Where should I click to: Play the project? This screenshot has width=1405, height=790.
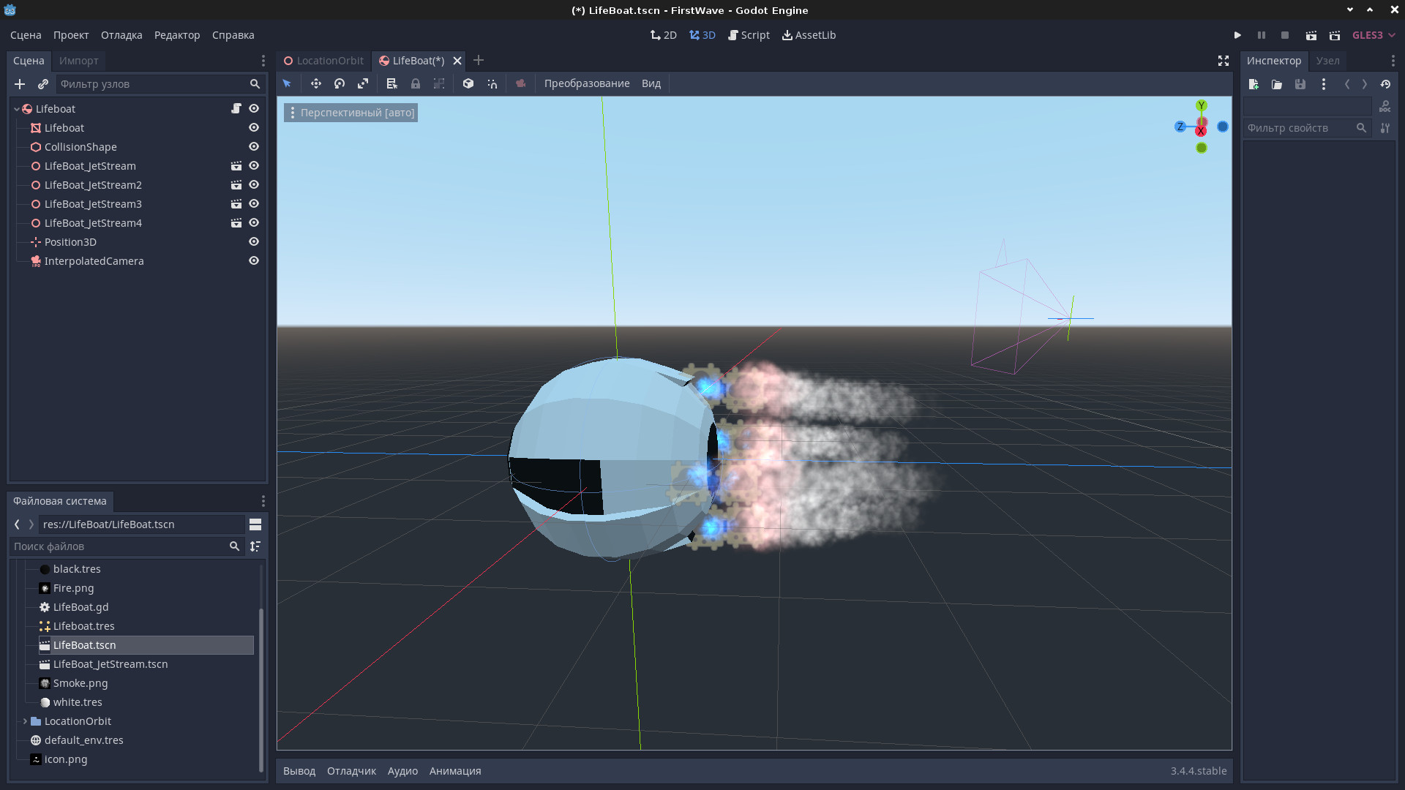coord(1237,35)
